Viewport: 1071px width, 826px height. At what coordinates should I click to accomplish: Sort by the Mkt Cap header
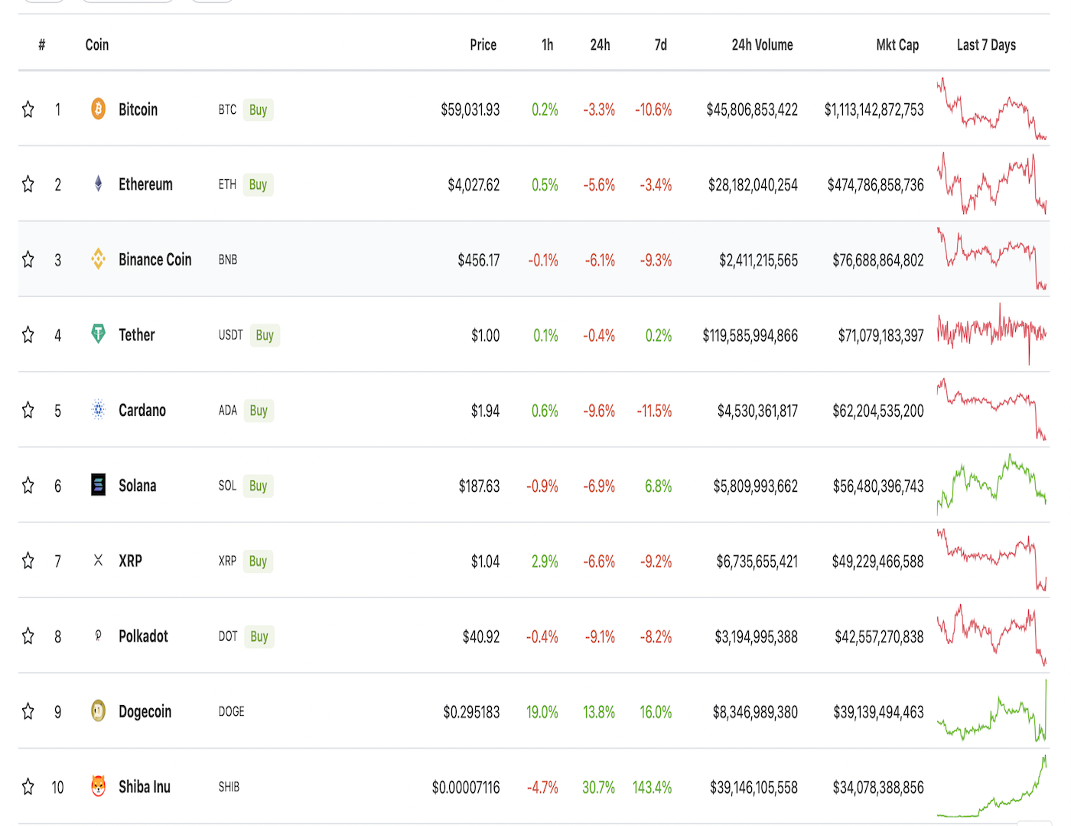coord(897,44)
